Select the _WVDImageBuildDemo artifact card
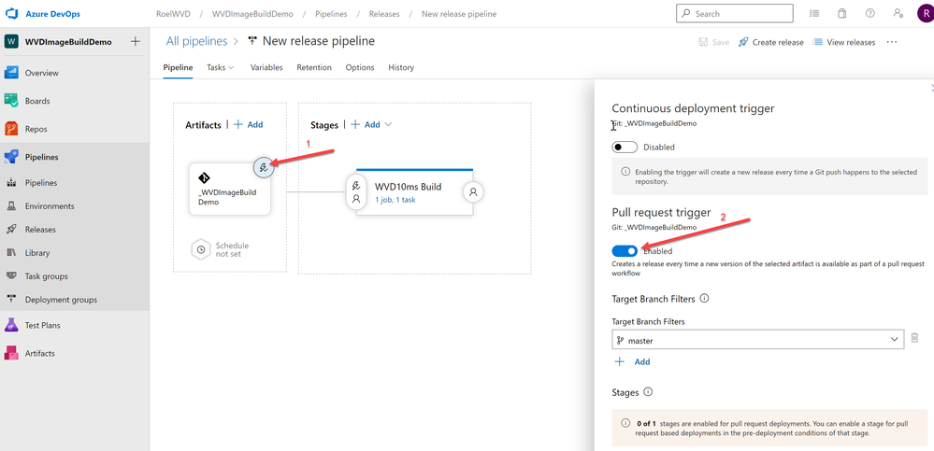 click(230, 190)
